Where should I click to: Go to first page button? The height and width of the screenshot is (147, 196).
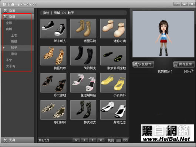76,140
